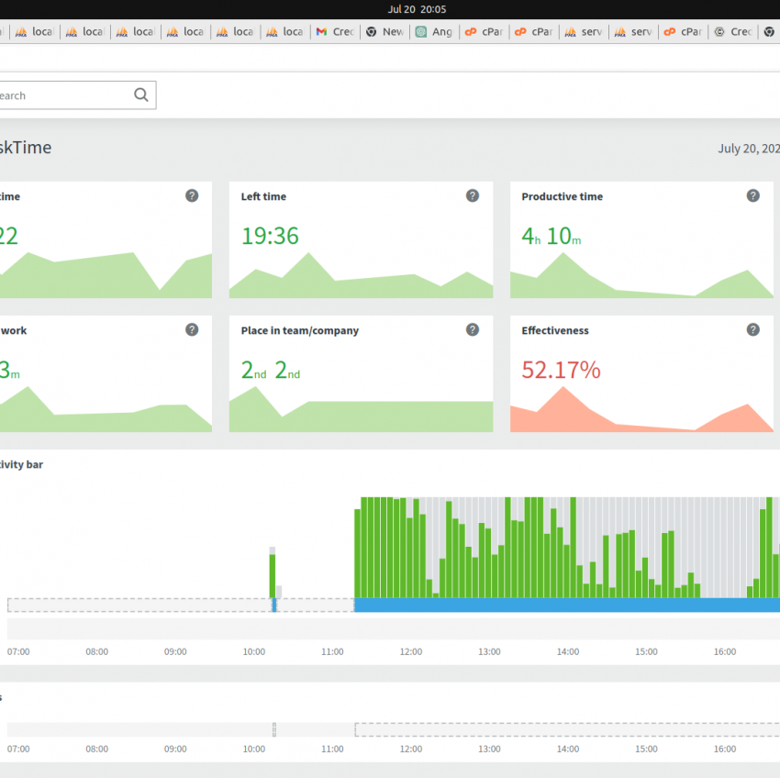780x778 pixels.
Task: Click the Left time value 19:36
Action: [x=270, y=236]
